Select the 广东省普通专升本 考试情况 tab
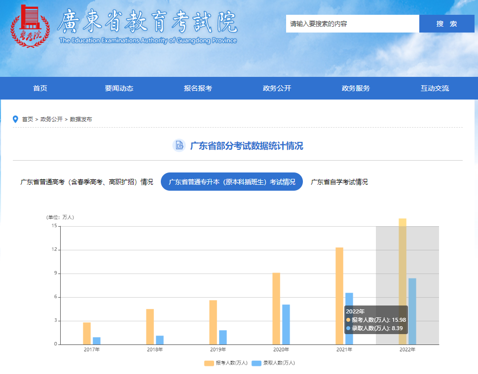The image size is (478, 374). [232, 182]
